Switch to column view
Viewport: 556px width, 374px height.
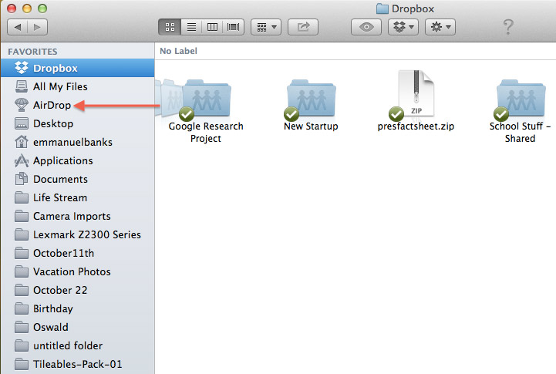[x=211, y=27]
